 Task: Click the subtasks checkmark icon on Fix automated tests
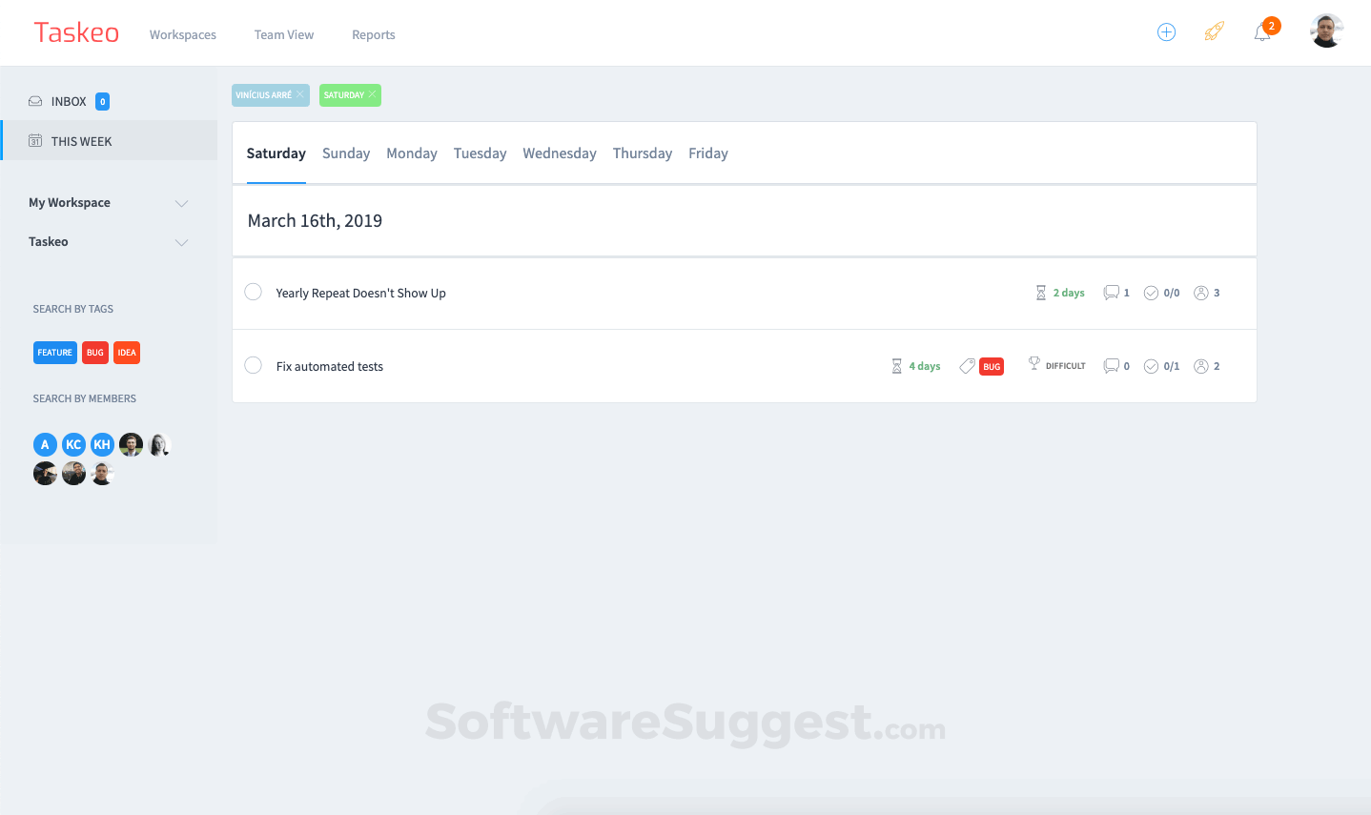click(1151, 365)
